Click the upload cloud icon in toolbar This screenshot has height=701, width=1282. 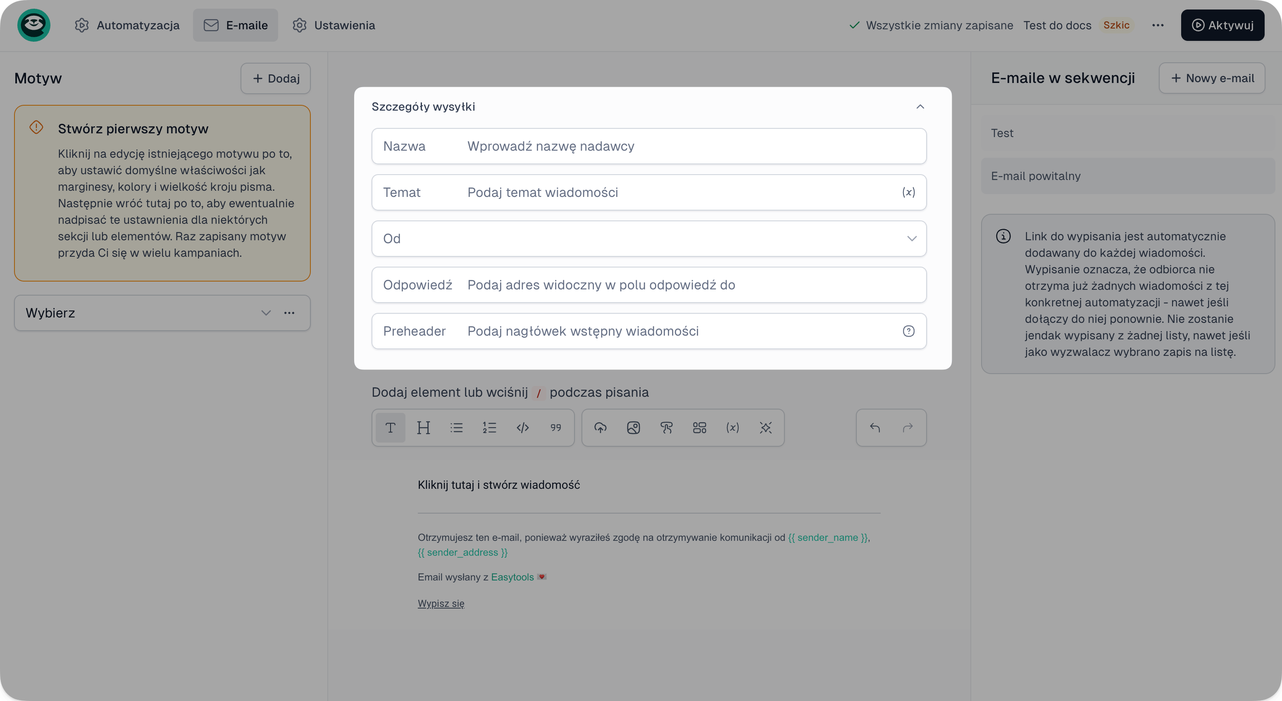(x=600, y=428)
